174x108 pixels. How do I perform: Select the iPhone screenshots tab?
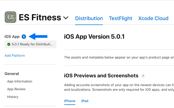(70, 101)
